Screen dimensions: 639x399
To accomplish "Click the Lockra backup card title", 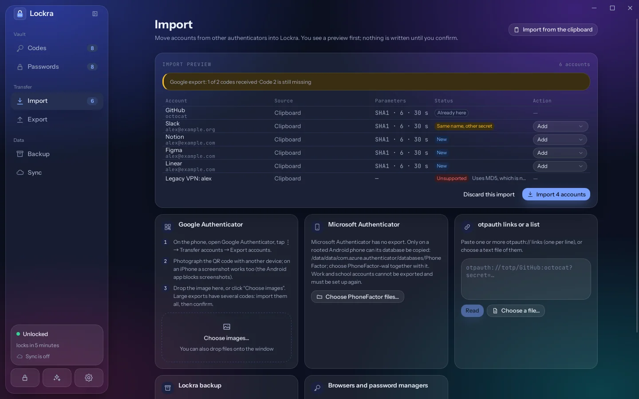I will [x=200, y=386].
